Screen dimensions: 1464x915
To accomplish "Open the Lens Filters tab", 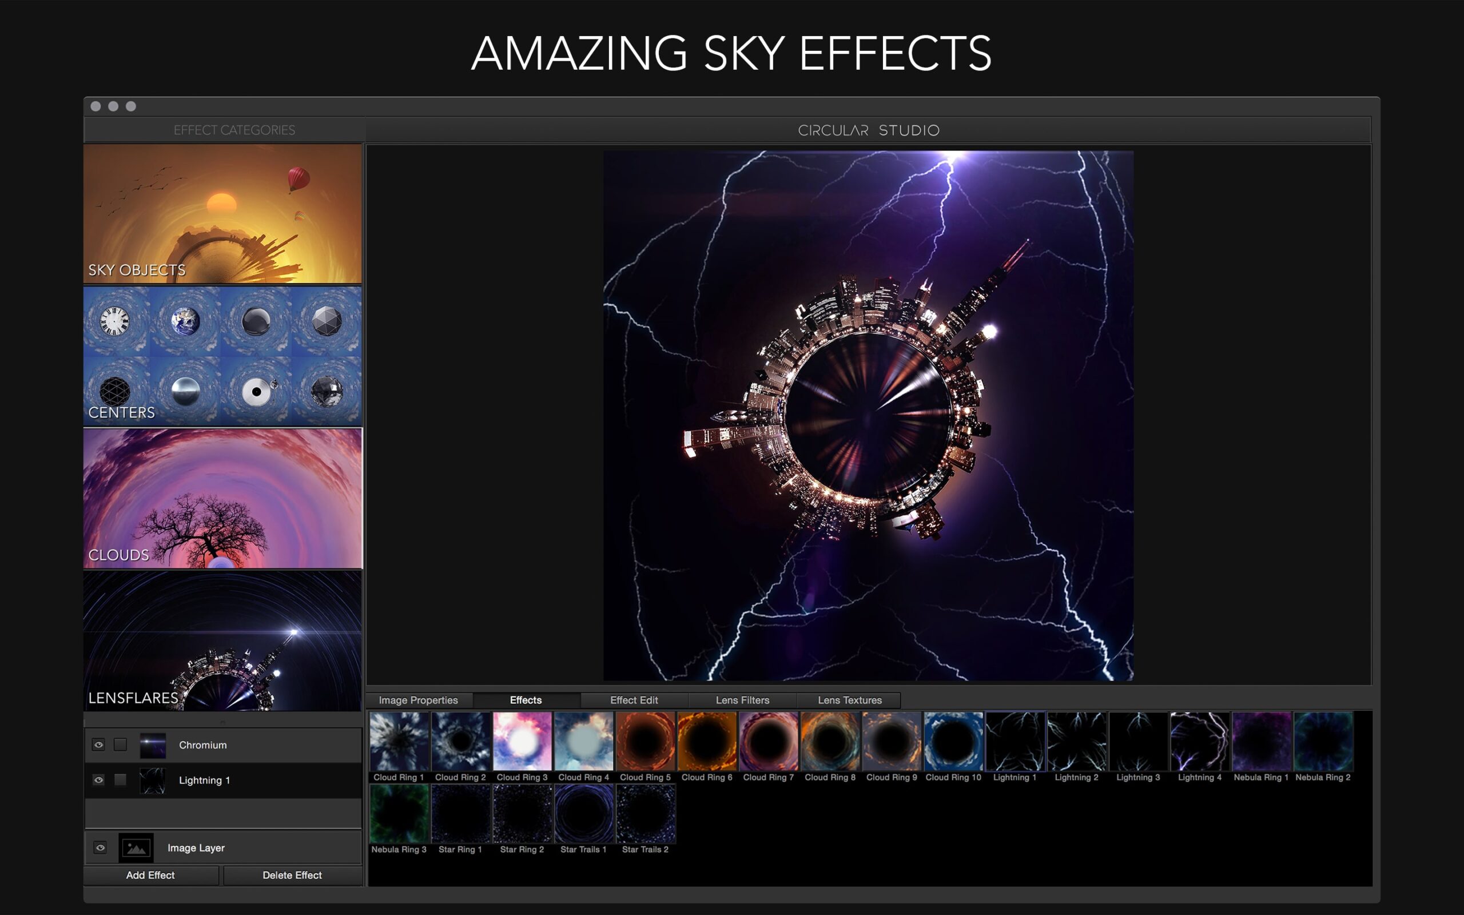I will (742, 700).
